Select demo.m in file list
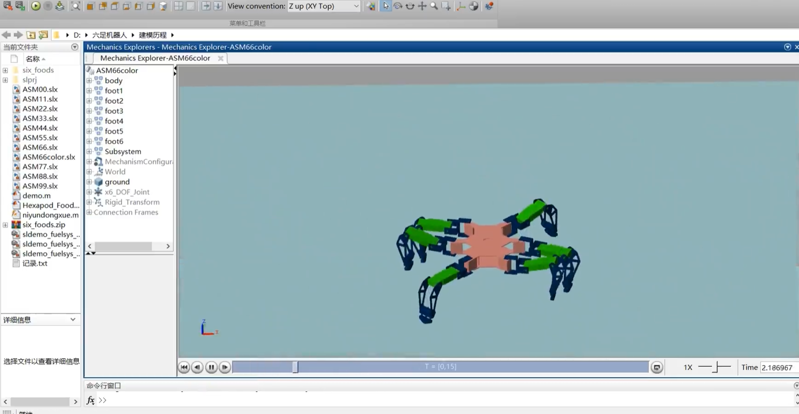 (36, 196)
